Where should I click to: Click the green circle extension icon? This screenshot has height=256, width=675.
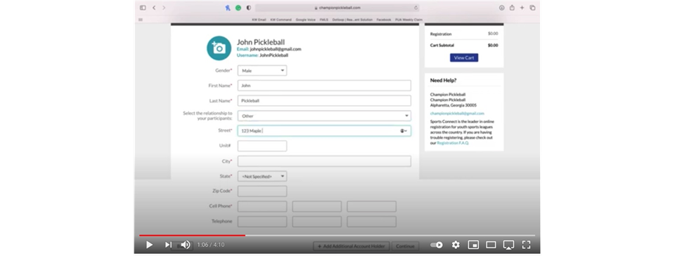pyautogui.click(x=238, y=8)
